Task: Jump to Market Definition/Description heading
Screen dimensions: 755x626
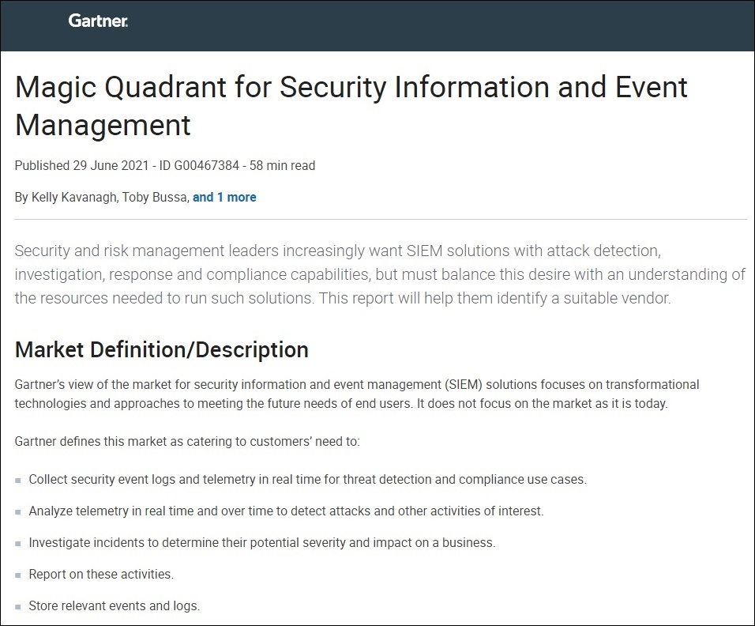Action: click(x=161, y=349)
